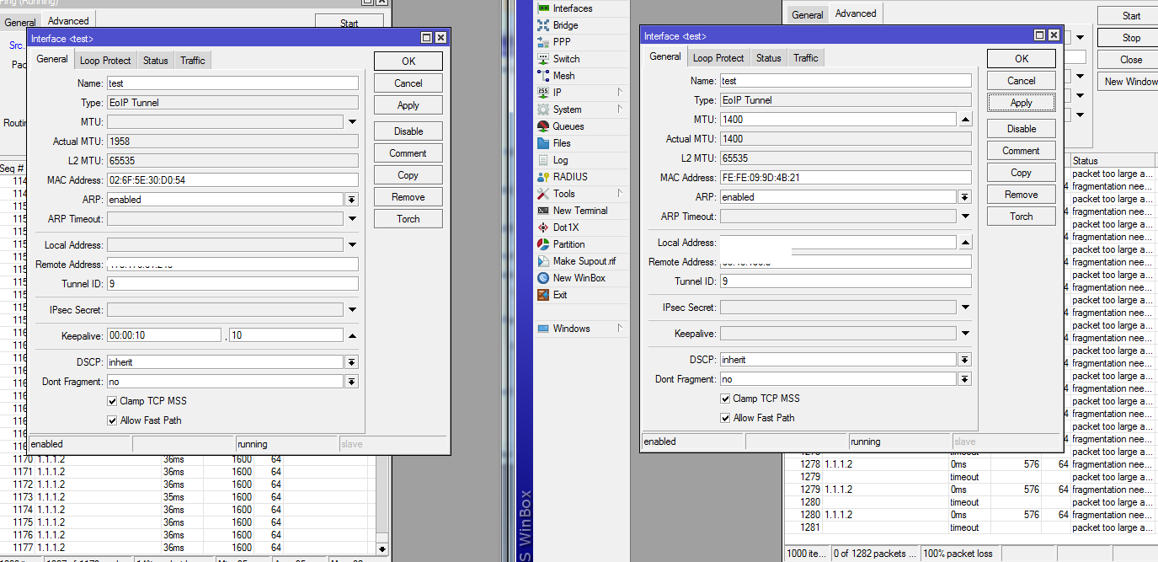Toggle Clamp TCP MSS in left Interface dialog
1158x562 pixels.
(113, 401)
